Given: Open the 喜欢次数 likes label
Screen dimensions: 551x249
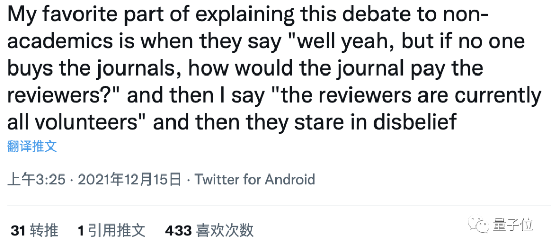Looking at the screenshot, I should coord(225,231).
